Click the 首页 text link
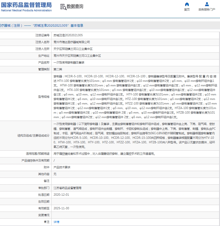Screen dimensions: 220x226 187,10
